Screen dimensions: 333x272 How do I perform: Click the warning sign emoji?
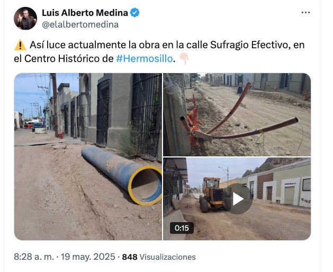click(20, 45)
